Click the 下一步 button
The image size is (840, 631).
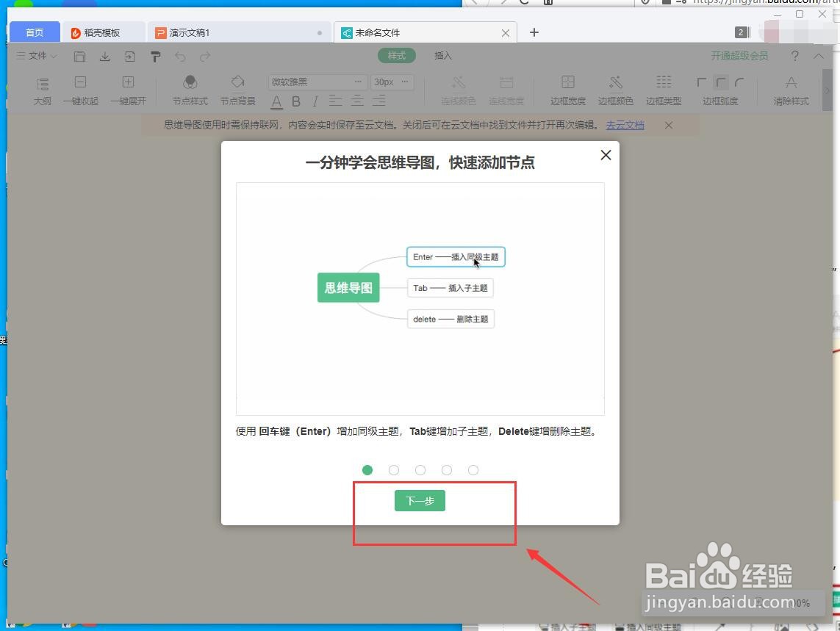pyautogui.click(x=420, y=501)
